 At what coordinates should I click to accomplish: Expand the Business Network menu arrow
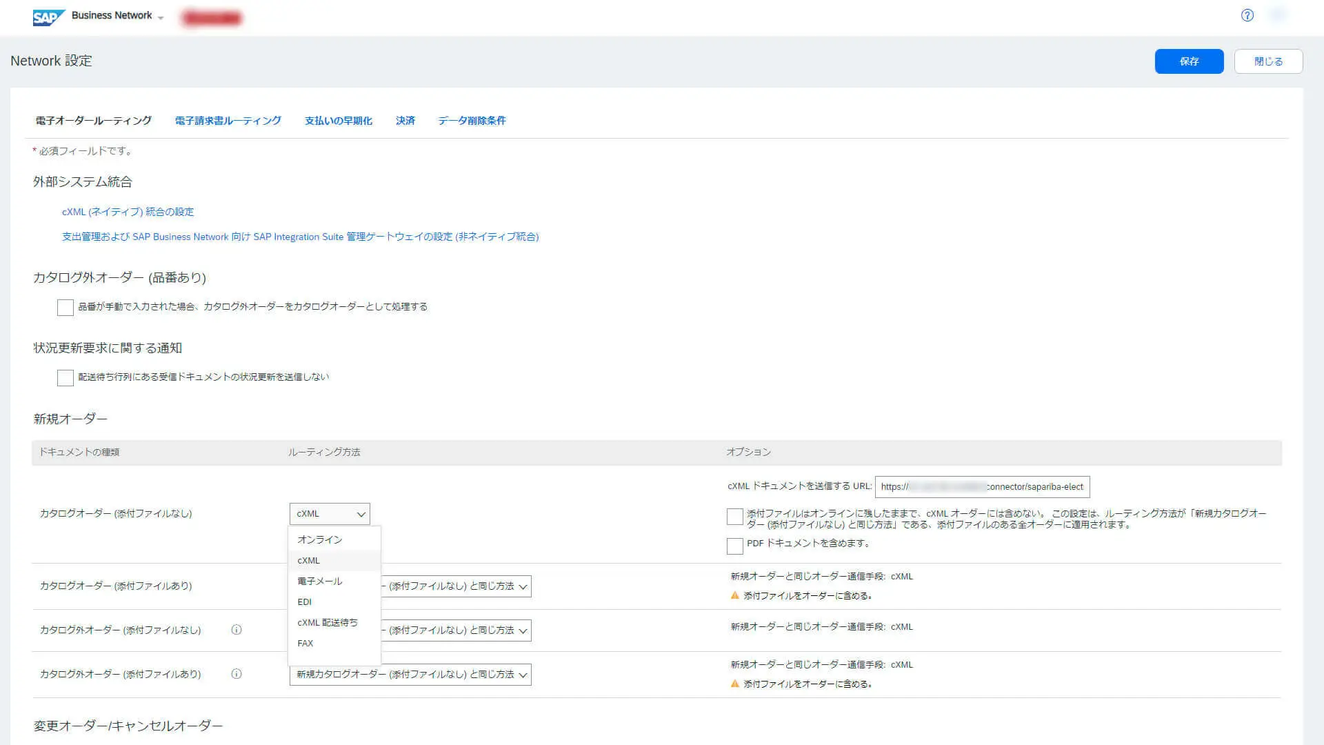click(x=161, y=18)
